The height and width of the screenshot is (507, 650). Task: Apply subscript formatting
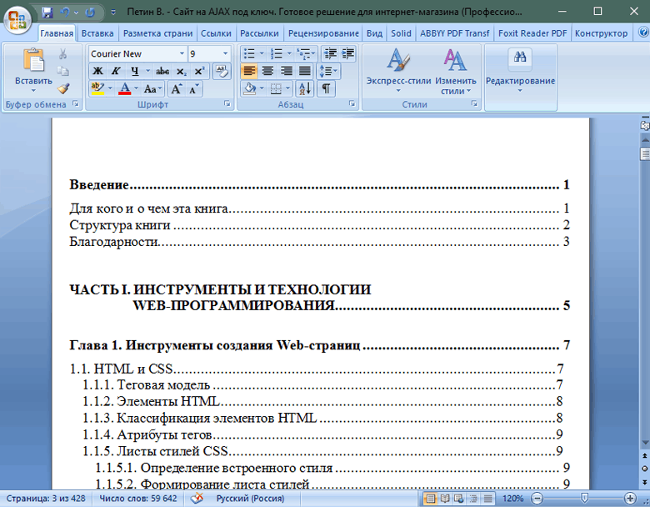click(181, 72)
